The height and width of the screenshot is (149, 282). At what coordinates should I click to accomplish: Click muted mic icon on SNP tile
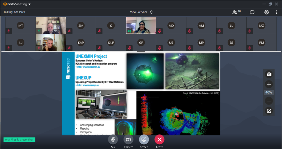tap(99, 48)
